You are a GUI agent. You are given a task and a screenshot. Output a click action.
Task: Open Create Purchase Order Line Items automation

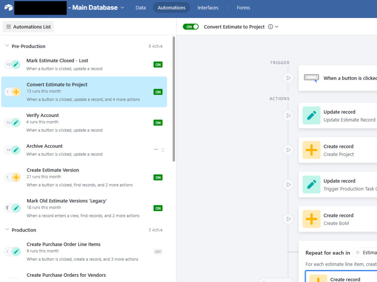[x=84, y=252]
